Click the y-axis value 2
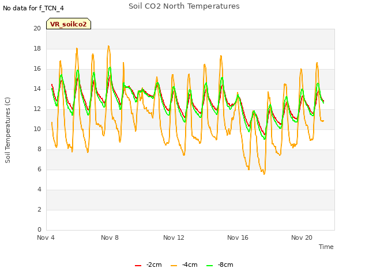The height and width of the screenshot is (276, 369). 39,209
